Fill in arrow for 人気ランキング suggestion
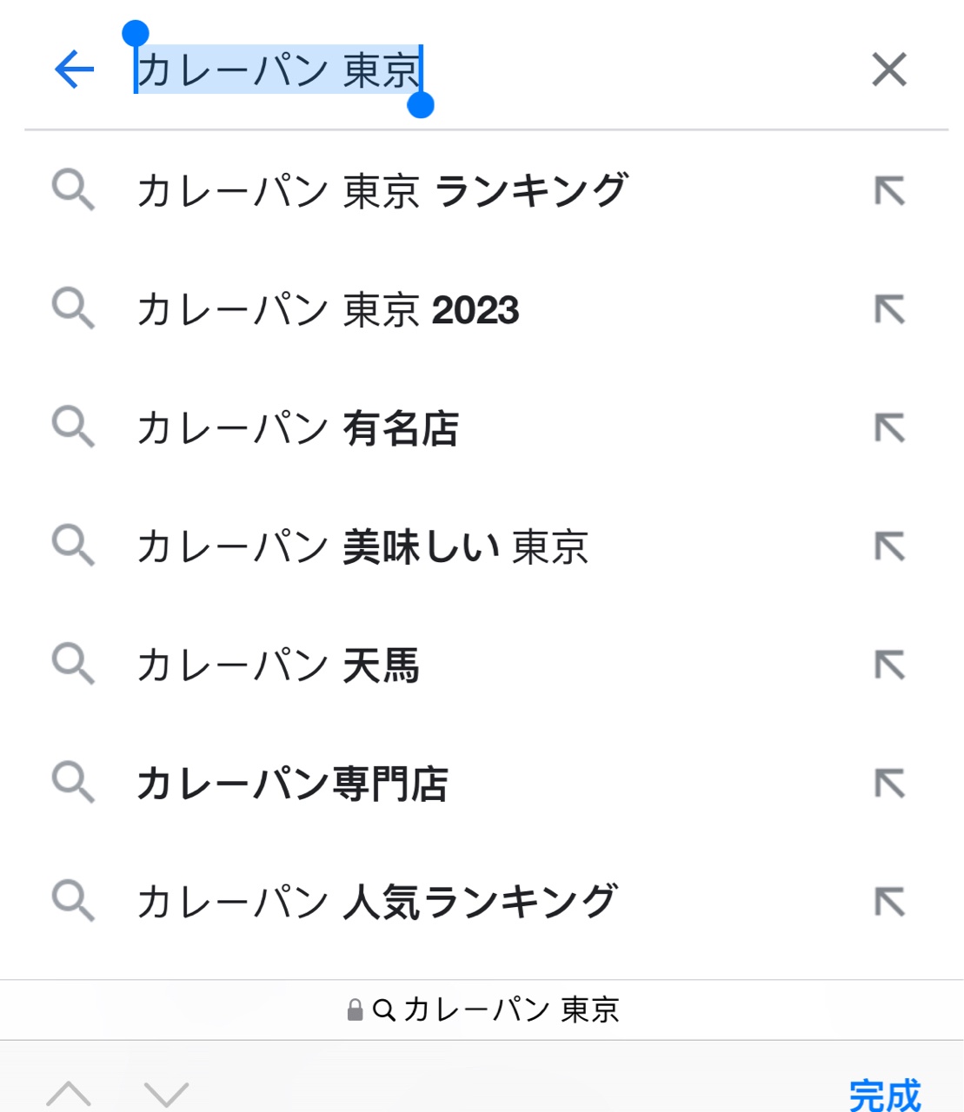964x1112 pixels. tap(889, 902)
